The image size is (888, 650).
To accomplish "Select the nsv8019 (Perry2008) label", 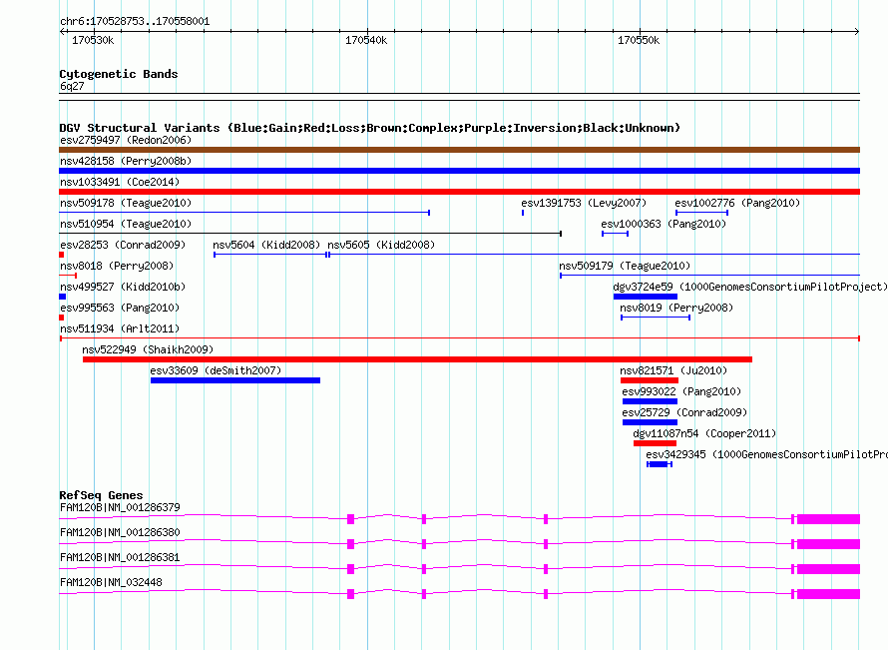I will click(676, 308).
